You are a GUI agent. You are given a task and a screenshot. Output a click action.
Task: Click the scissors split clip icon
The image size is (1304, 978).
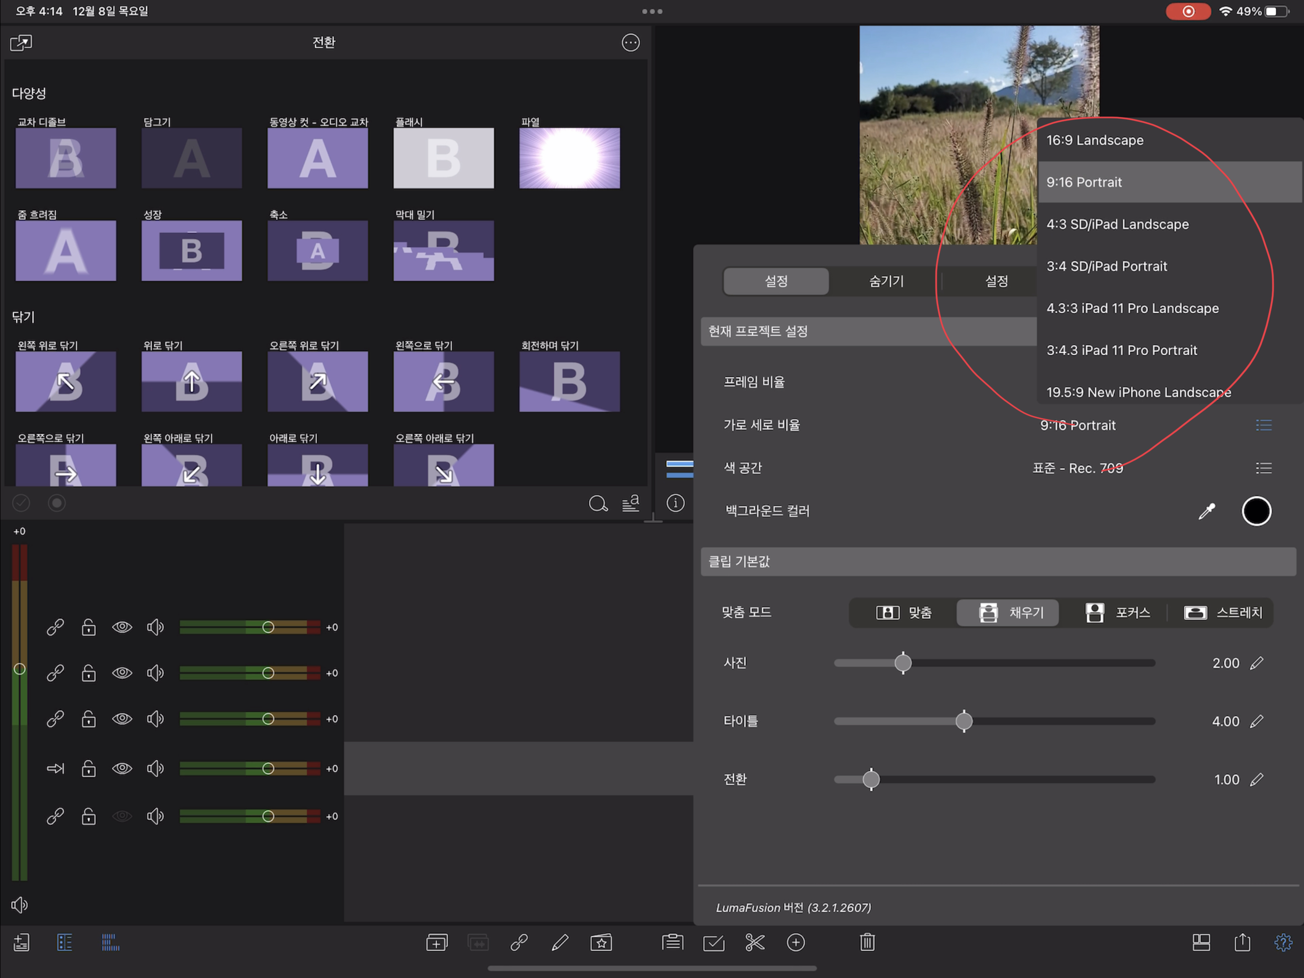pos(755,942)
